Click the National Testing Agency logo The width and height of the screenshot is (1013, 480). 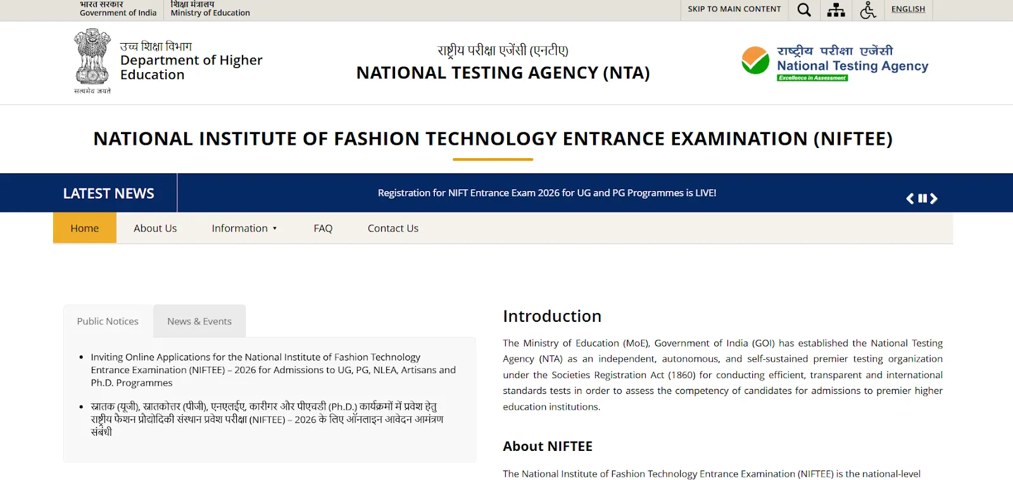pos(834,63)
